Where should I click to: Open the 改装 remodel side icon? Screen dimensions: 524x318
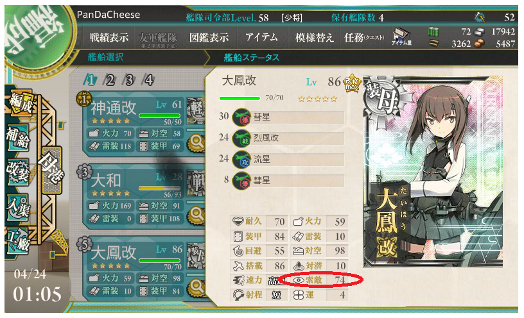click(x=18, y=172)
